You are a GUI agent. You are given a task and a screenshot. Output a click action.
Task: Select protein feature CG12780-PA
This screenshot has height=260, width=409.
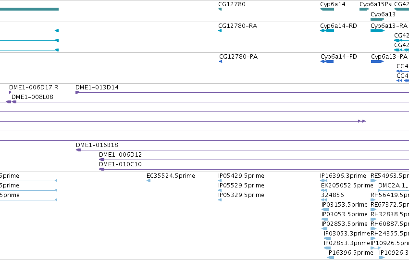click(x=238, y=57)
